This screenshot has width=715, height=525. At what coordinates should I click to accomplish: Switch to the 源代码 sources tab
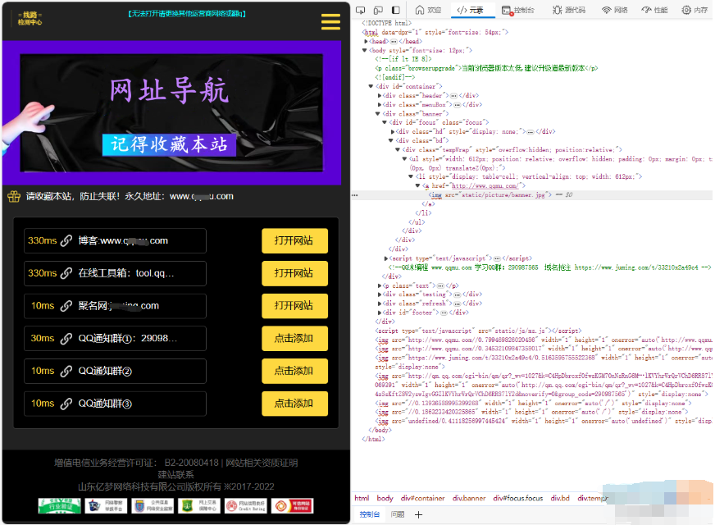tap(568, 10)
